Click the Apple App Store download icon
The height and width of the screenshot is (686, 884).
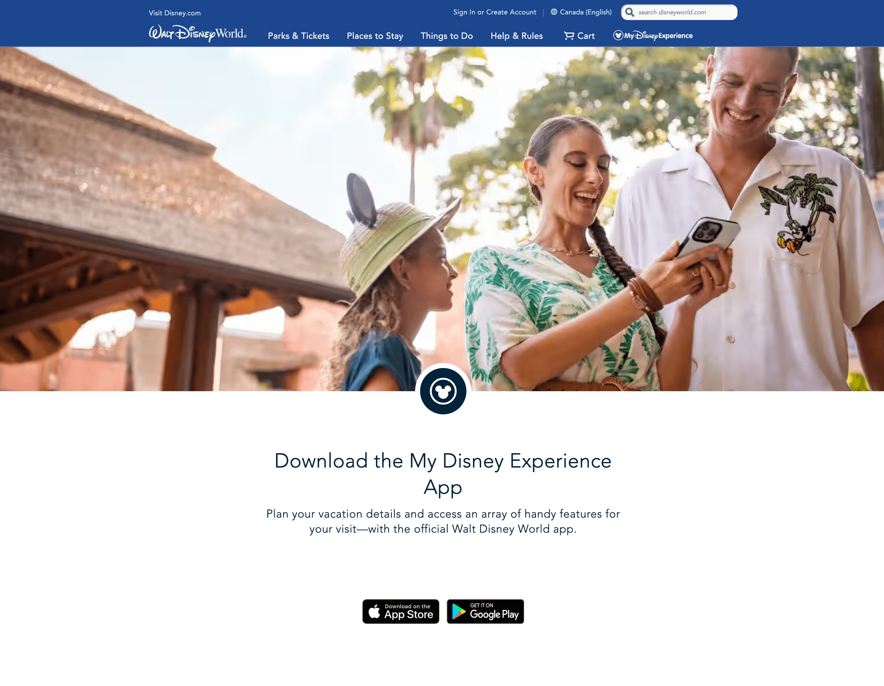coord(400,611)
